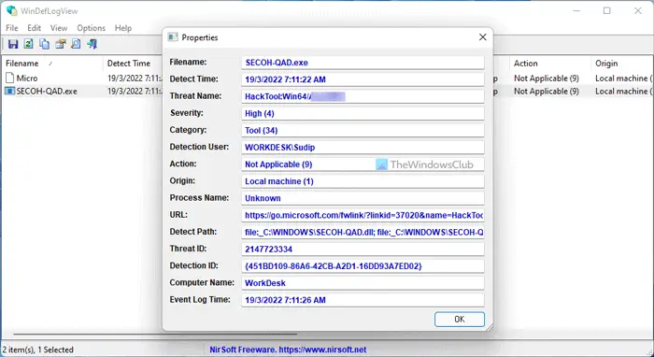Image resolution: width=654 pixels, height=357 pixels.
Task: Click the Copy Selected Items icon
Action: coord(44,44)
